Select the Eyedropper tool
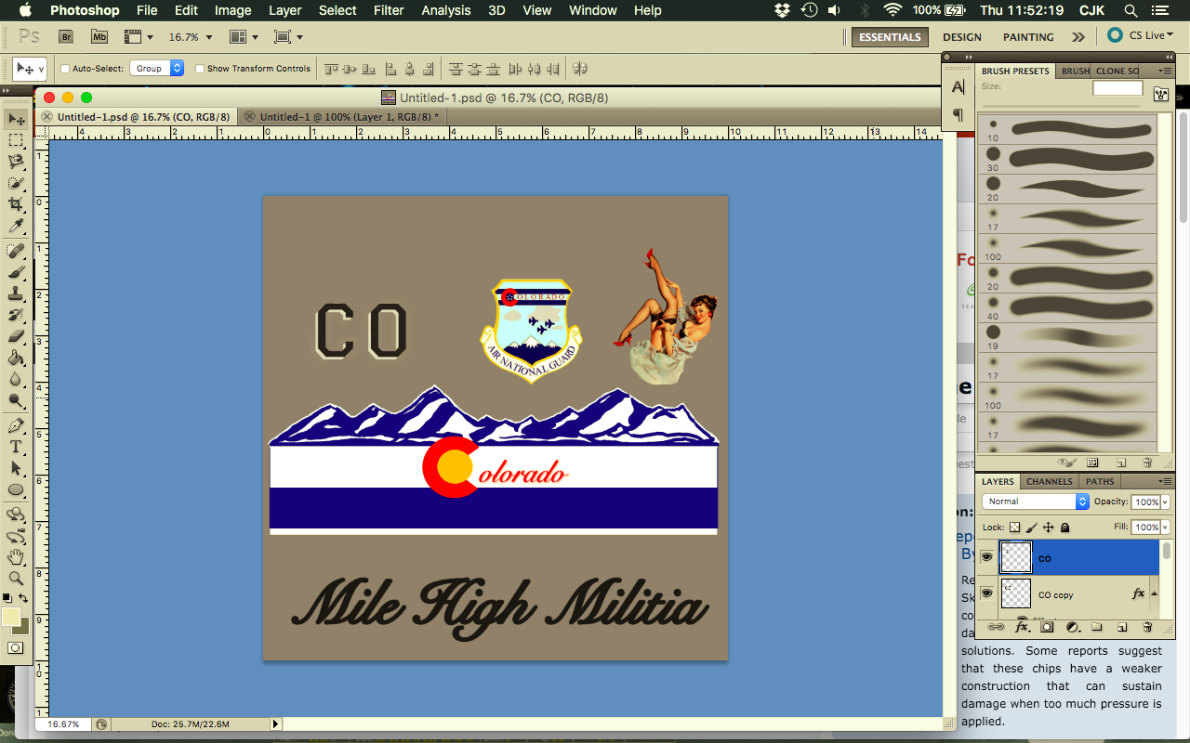 (17, 226)
